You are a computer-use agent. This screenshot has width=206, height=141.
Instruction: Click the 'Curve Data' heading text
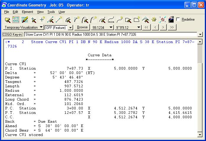coord(100,55)
